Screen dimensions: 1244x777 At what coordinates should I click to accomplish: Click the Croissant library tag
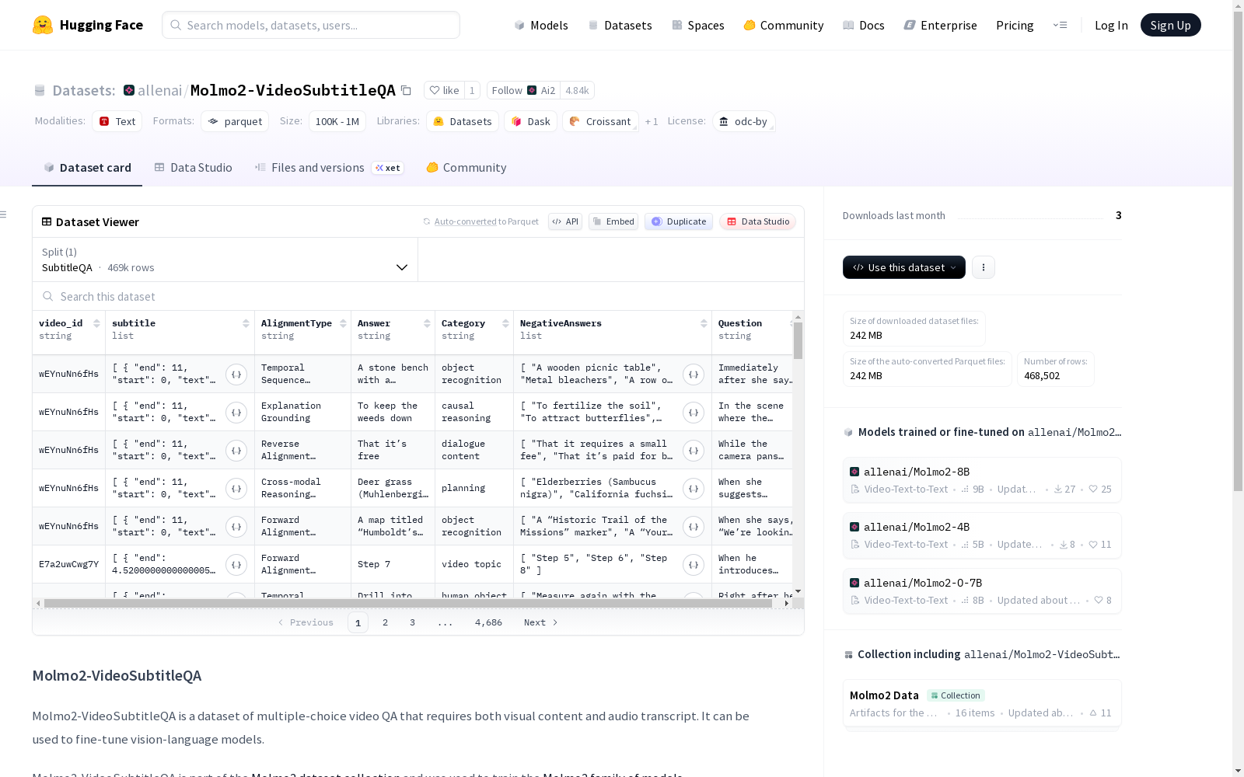pos(600,121)
